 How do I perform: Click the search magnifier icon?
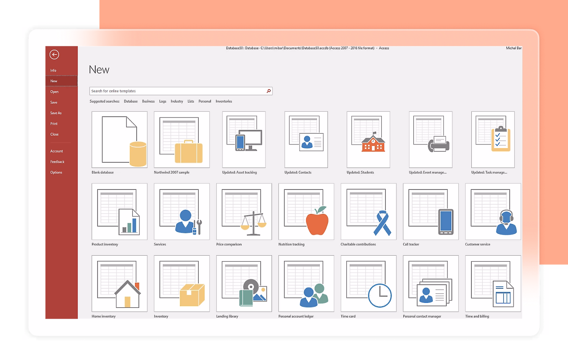click(268, 91)
